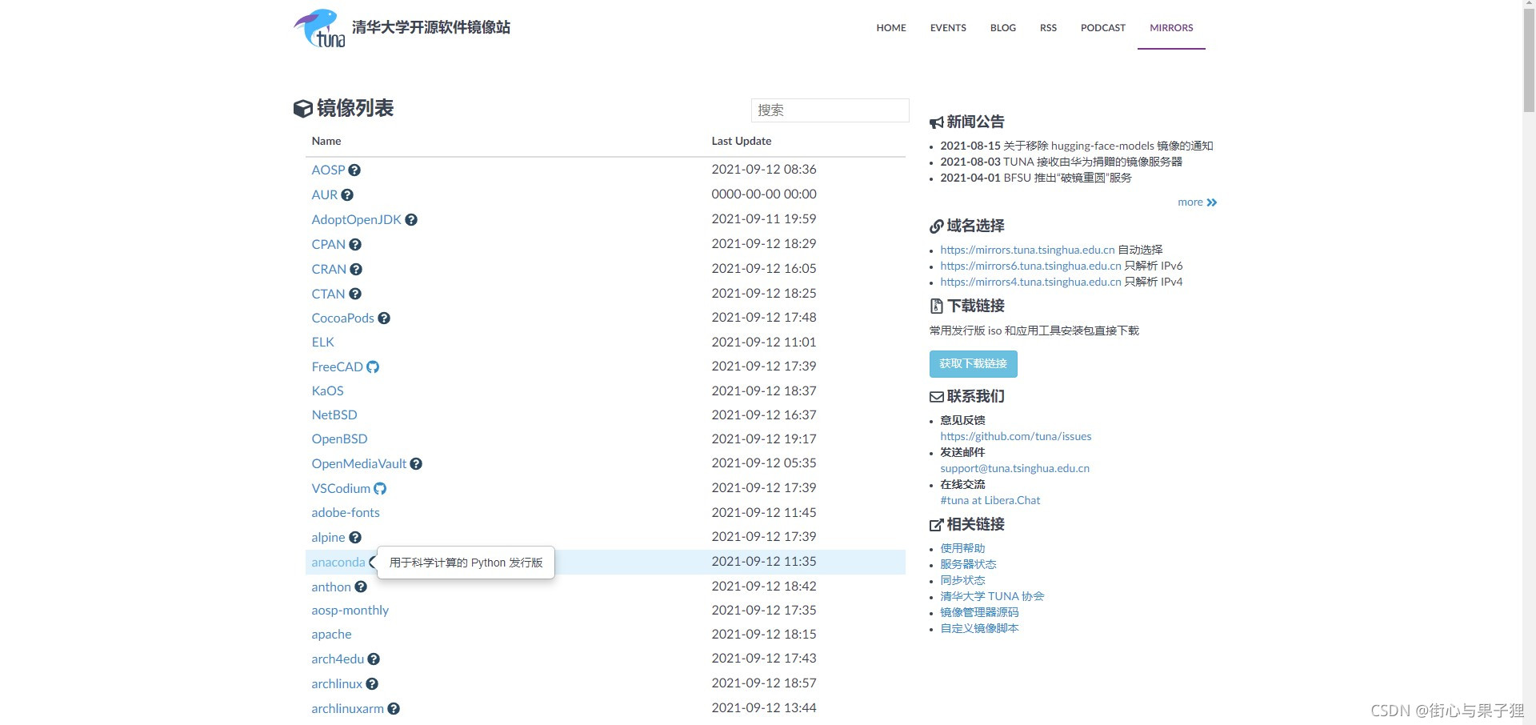Click the TUNA fish logo
The width and height of the screenshot is (1536, 725).
click(319, 28)
